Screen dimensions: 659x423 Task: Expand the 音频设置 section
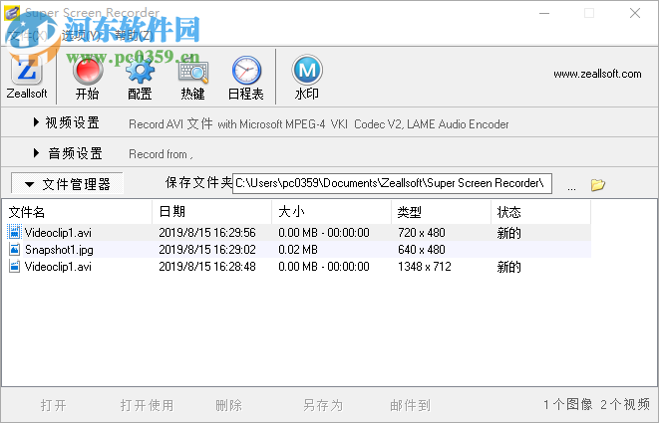coord(68,153)
